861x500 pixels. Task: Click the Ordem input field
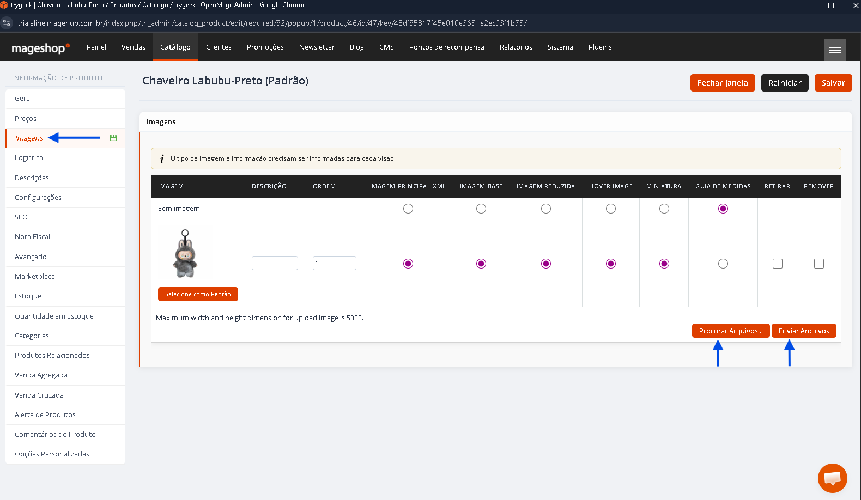[x=335, y=263]
